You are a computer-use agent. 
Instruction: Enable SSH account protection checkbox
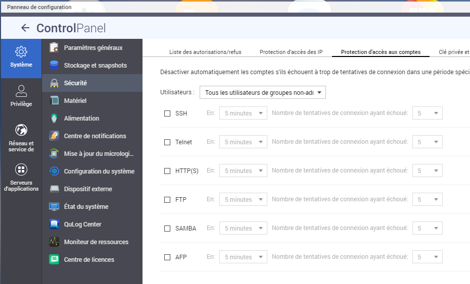167,113
